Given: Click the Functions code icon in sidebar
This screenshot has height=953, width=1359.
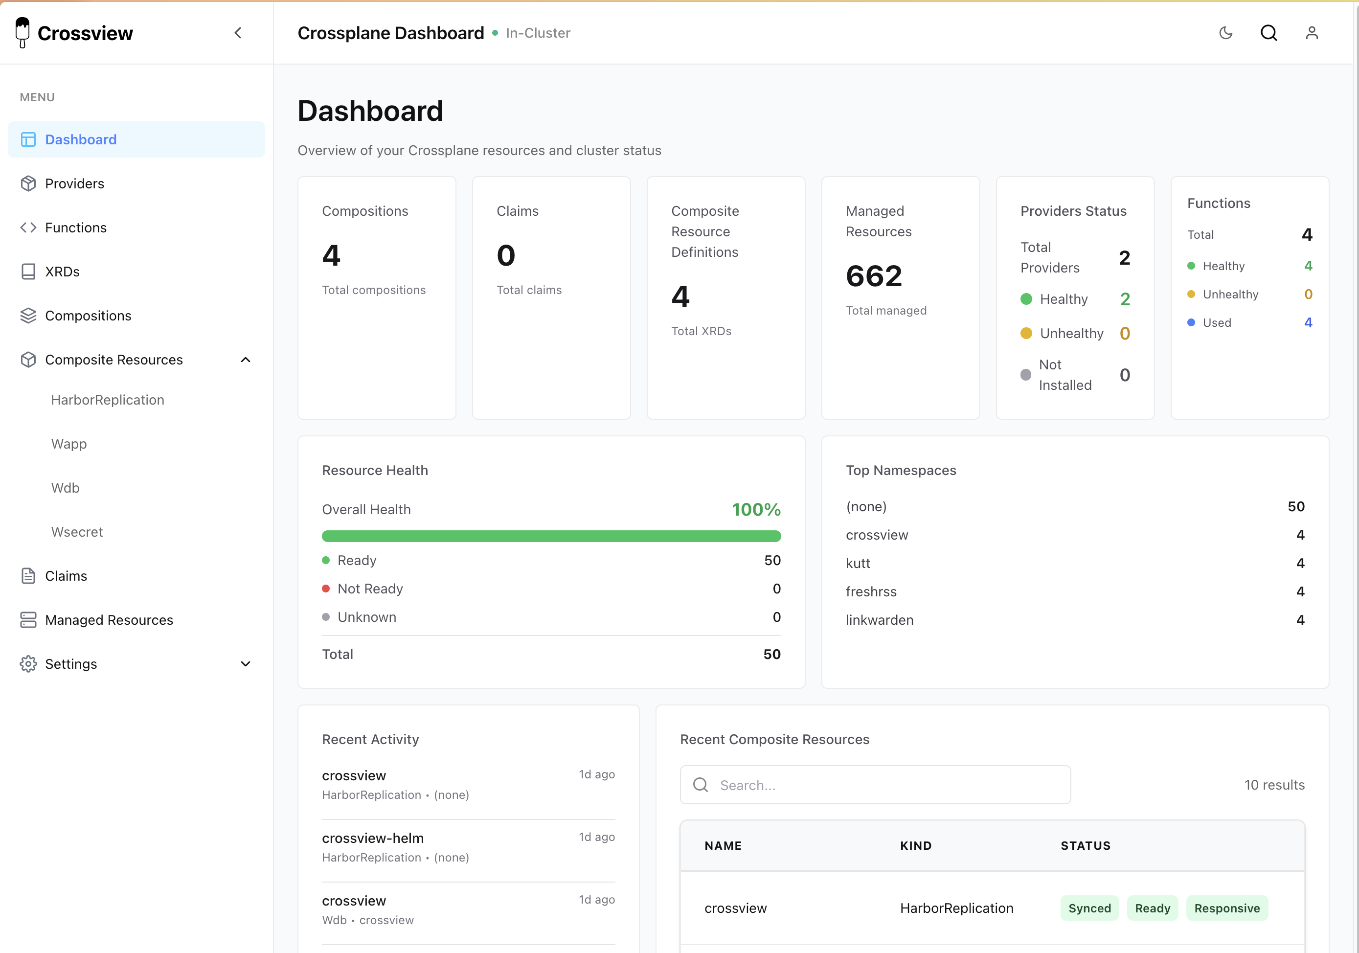Looking at the screenshot, I should click(28, 227).
